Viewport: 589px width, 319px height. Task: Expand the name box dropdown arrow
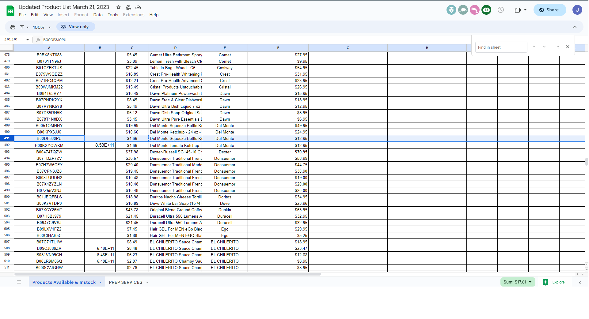pyautogui.click(x=28, y=40)
